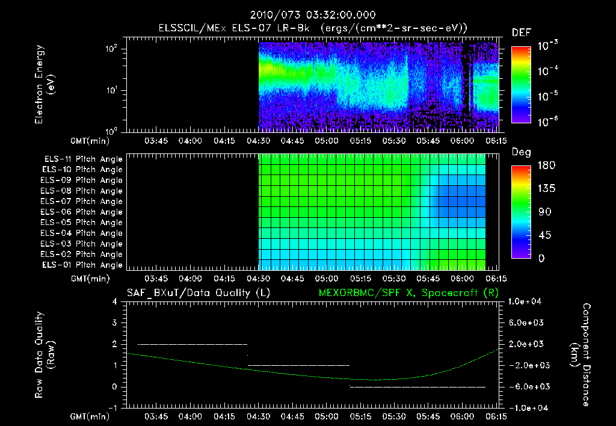The height and width of the screenshot is (426, 616).
Task: Click the data quality tick label 4
Action: coord(115,301)
